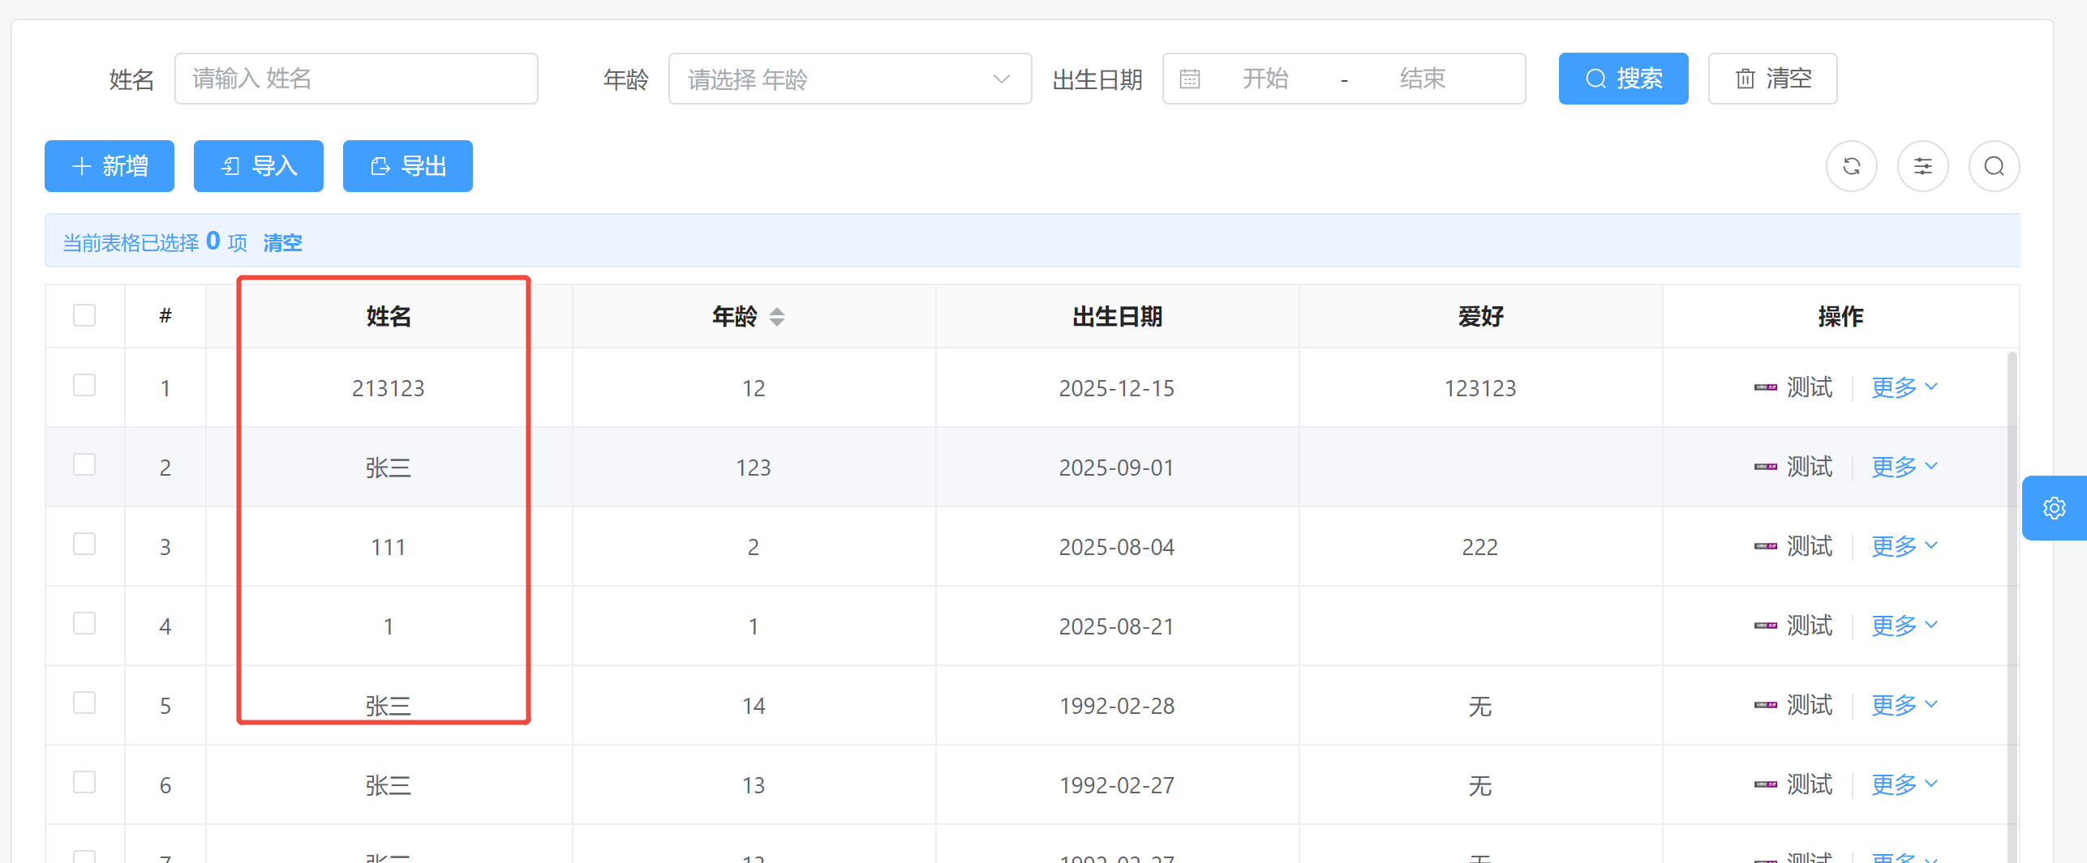The width and height of the screenshot is (2087, 863).
Task: Open the blue gear settings tab
Action: point(2054,508)
